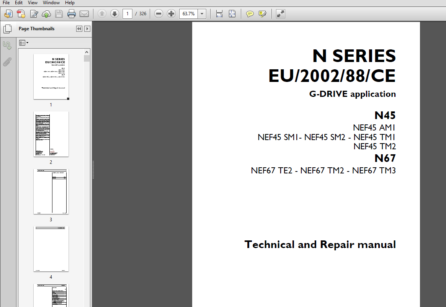Click the thumbnails scrollbar up arrow
The height and width of the screenshot is (307, 446).
(87, 52)
